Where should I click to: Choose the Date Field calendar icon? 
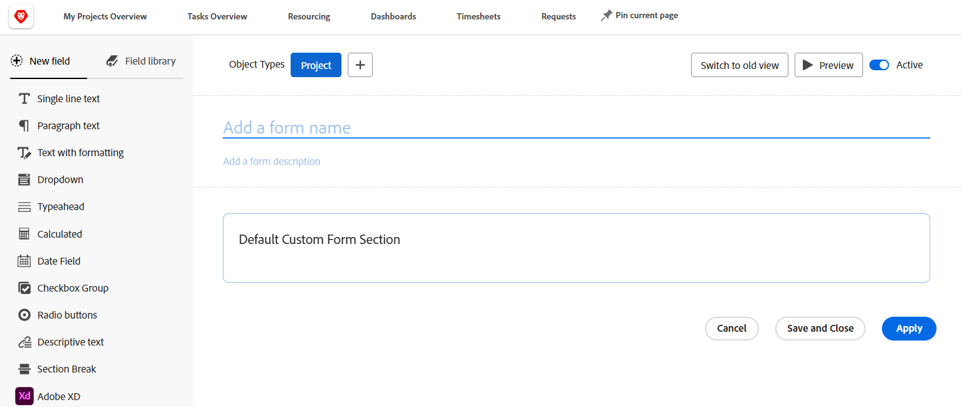24,261
